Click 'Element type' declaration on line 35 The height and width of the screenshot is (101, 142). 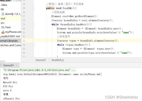coord(71,49)
